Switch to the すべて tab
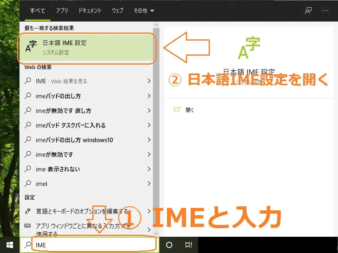 37,11
